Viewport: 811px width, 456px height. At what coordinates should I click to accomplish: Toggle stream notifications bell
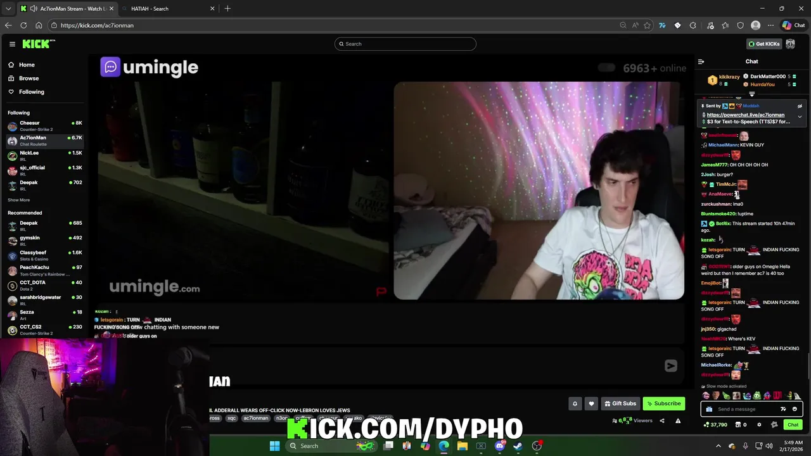575,403
